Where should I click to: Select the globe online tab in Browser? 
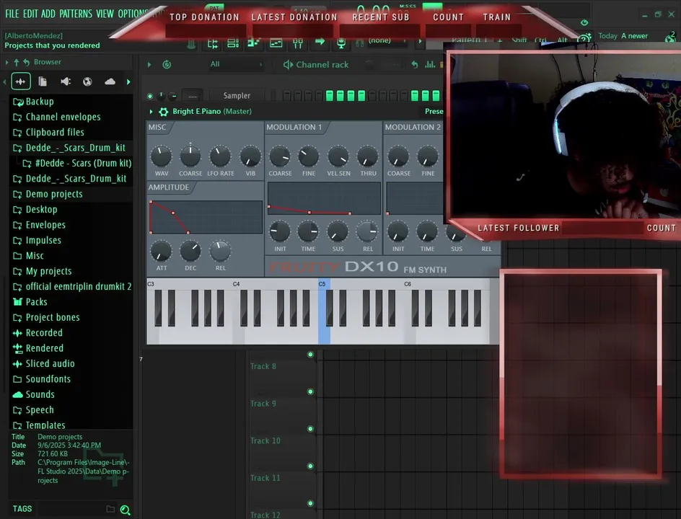click(x=87, y=81)
